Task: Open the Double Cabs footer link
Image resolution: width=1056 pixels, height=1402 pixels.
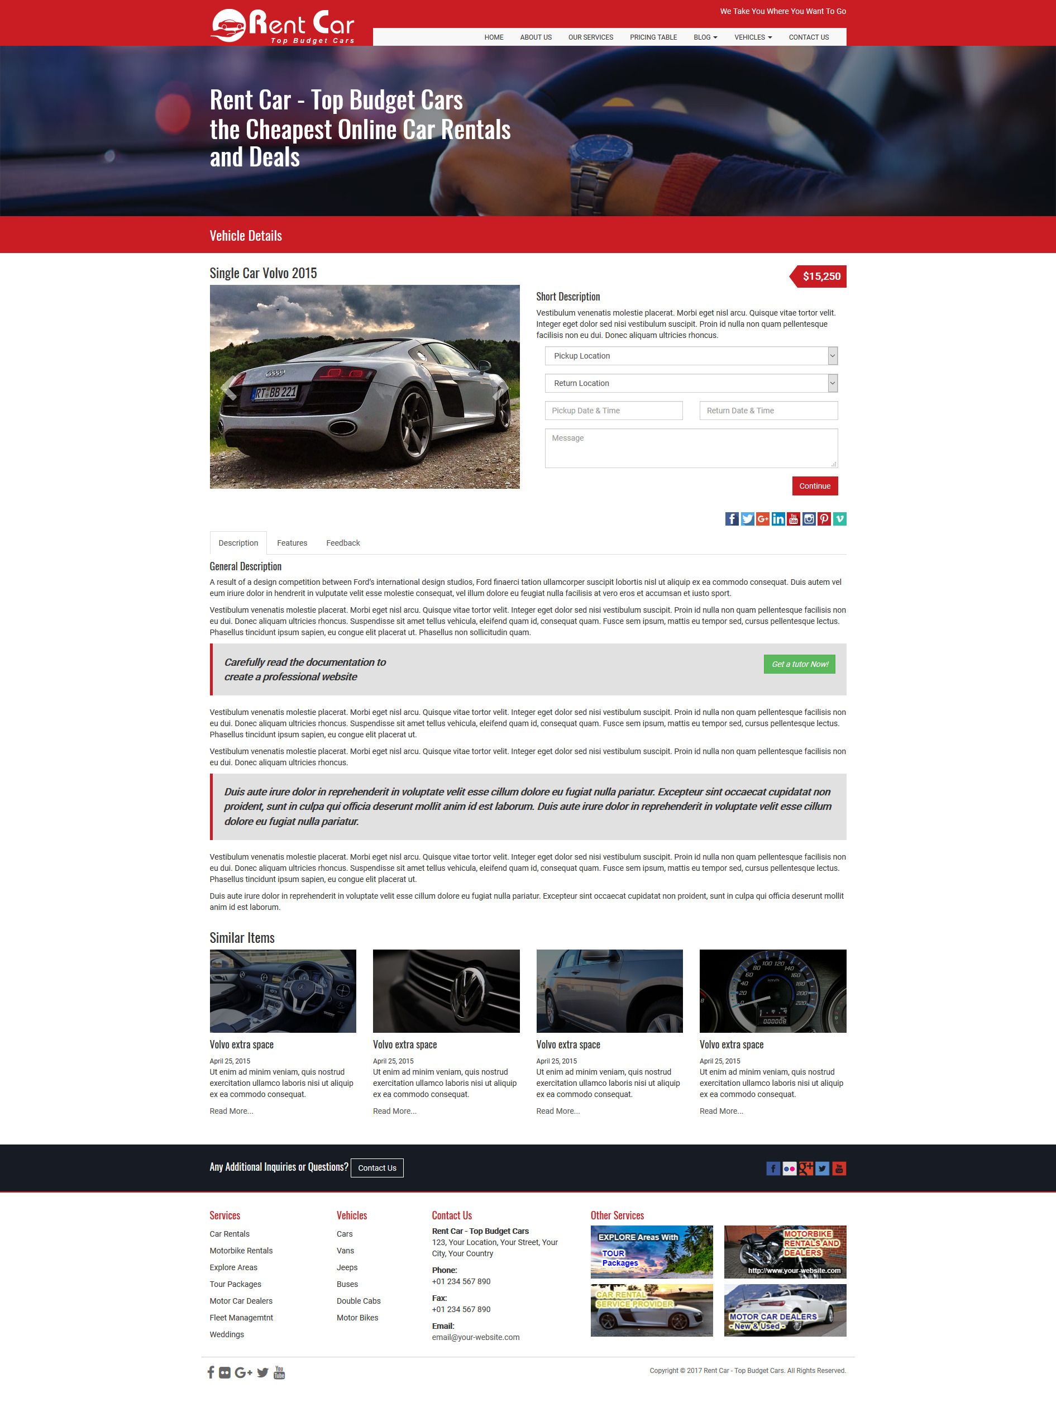Action: [359, 1300]
